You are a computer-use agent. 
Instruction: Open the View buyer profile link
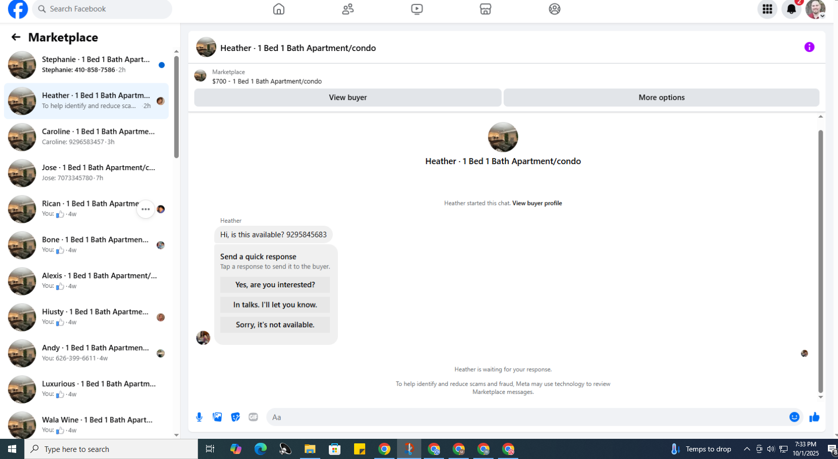537,203
